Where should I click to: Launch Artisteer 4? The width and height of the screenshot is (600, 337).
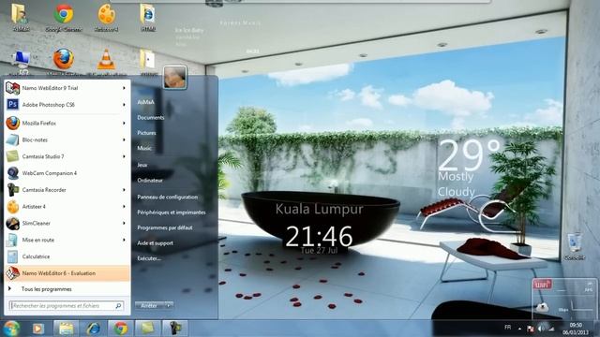67,207
